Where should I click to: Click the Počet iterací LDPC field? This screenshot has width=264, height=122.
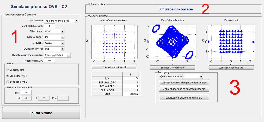coord(49,61)
